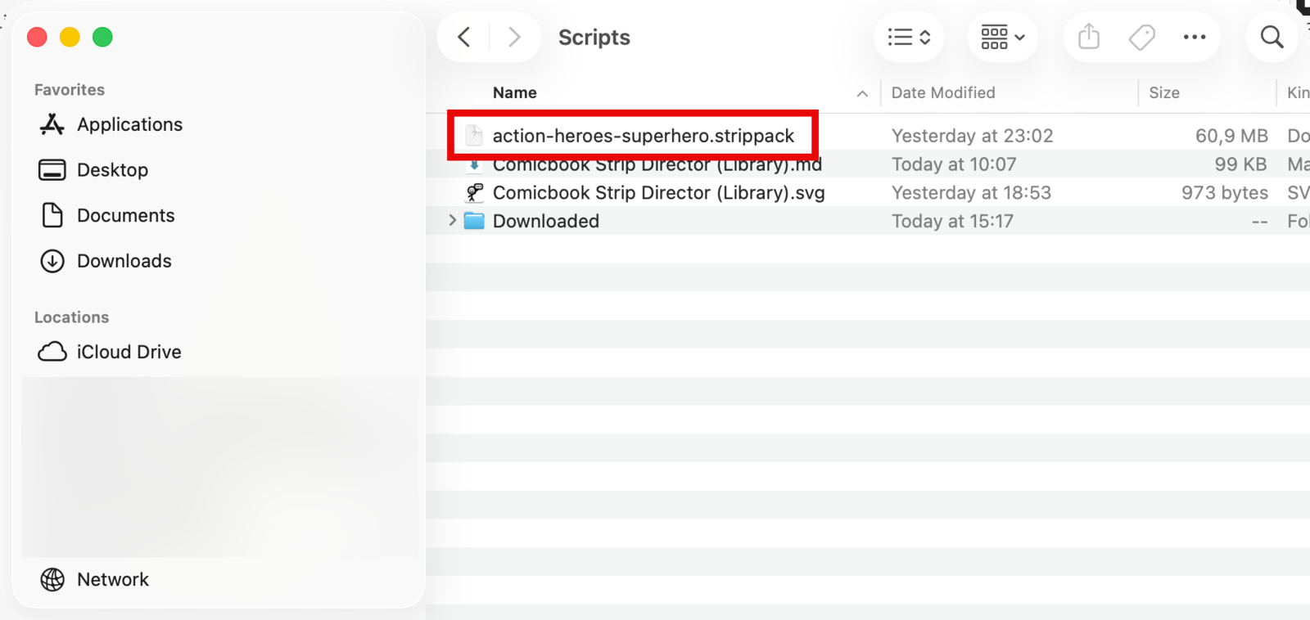Click the Downloaded folder icon
Image resolution: width=1310 pixels, height=620 pixels.
[474, 221]
